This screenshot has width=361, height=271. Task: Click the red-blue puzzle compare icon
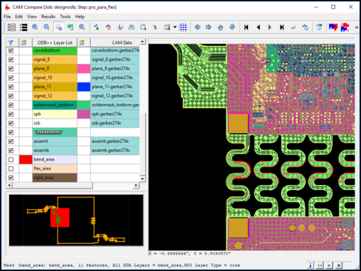pos(345,27)
